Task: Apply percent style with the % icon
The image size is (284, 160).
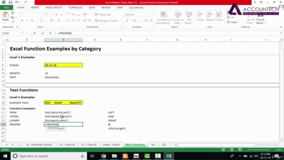Action: [134, 21]
